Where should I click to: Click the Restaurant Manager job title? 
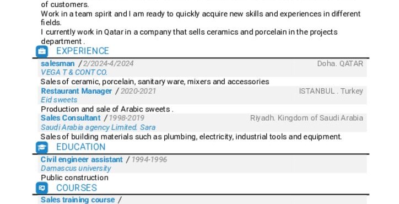[77, 91]
